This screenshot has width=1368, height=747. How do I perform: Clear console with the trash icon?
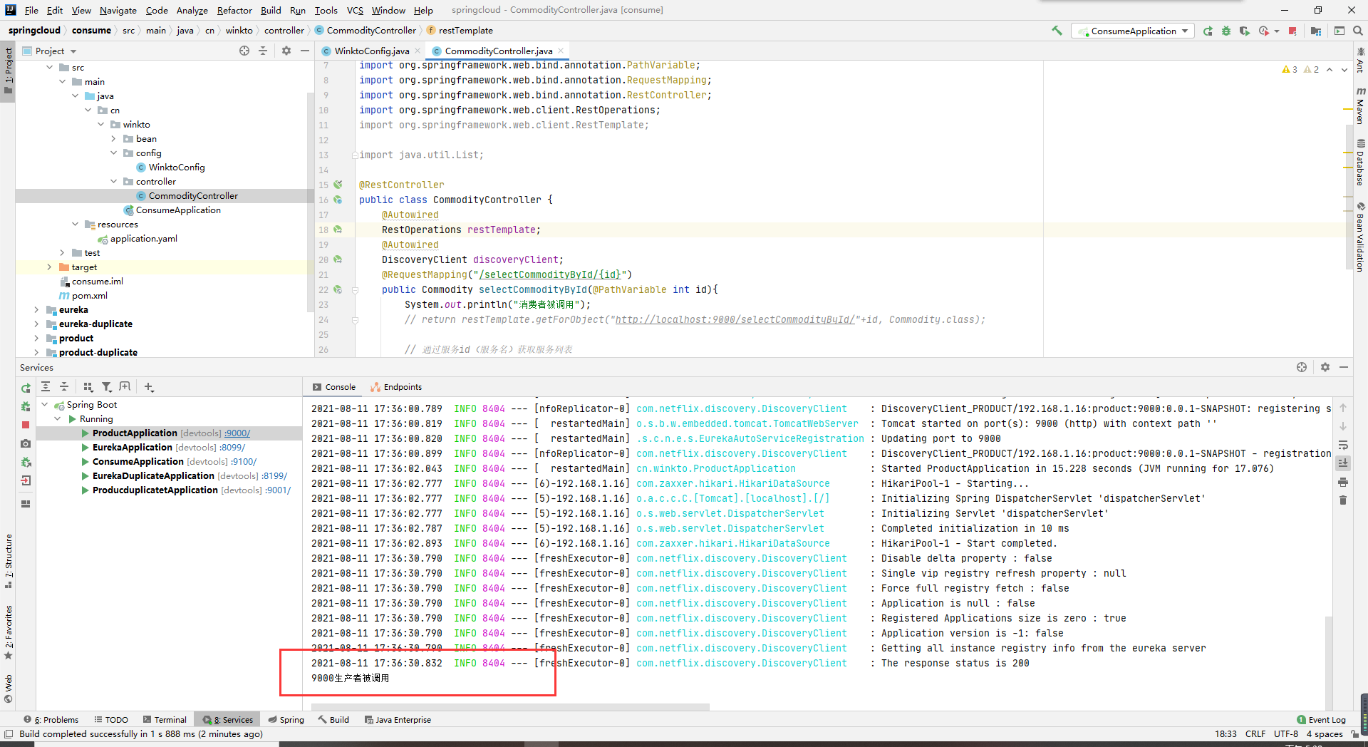coord(1343,500)
